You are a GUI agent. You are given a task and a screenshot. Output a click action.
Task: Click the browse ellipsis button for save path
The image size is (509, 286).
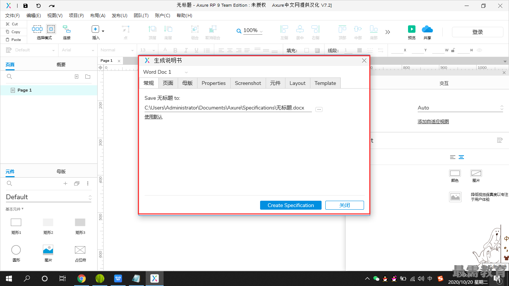click(x=319, y=109)
